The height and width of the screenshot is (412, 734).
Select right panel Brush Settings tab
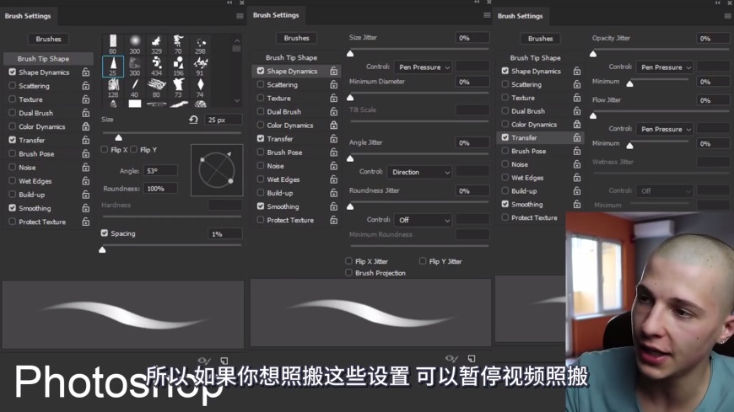(x=520, y=16)
